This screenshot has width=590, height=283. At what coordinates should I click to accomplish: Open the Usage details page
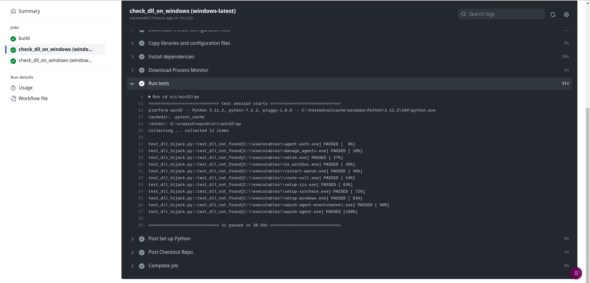tap(26, 88)
